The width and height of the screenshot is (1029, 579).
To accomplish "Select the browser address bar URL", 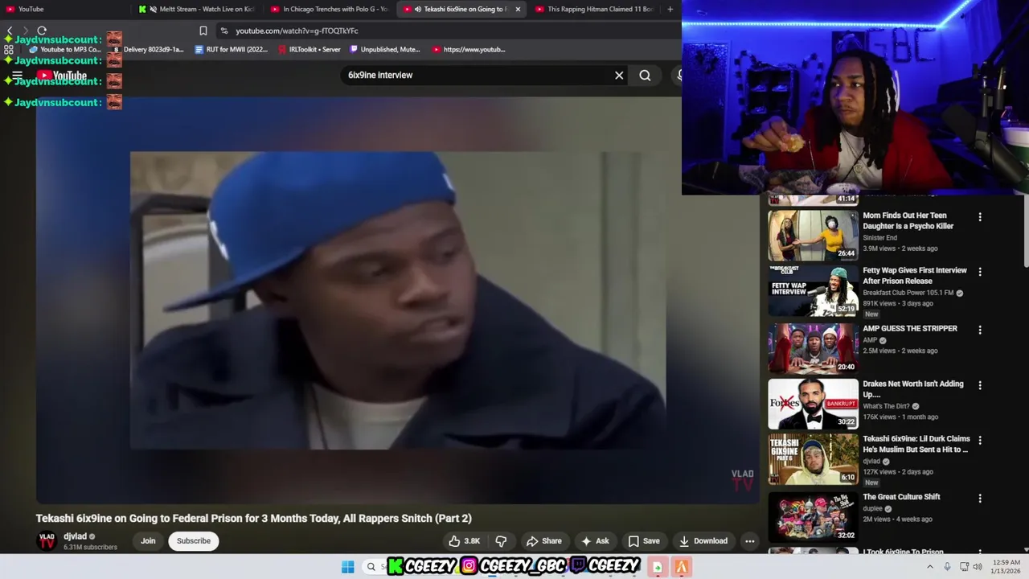I will [x=297, y=31].
